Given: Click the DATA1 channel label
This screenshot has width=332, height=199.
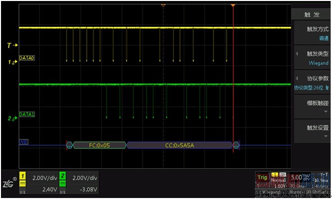Looking at the screenshot, I should [27, 114].
